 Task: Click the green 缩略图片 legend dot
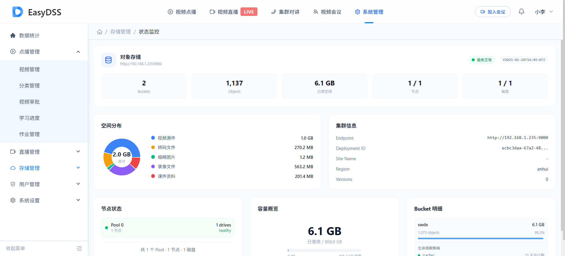[153, 157]
